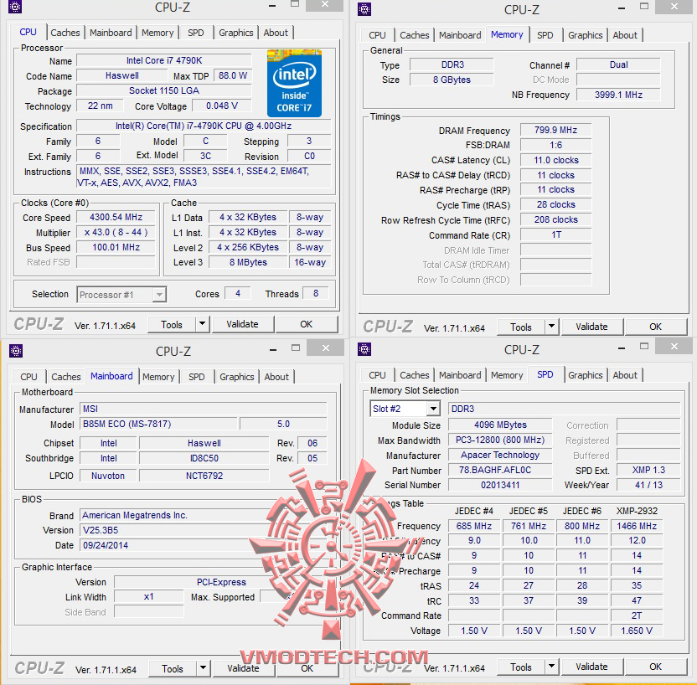Select CPU tab in Memory window

point(377,35)
